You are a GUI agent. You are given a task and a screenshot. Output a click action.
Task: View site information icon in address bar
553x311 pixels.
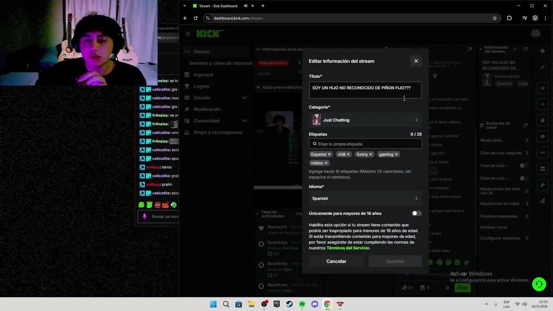click(x=208, y=18)
